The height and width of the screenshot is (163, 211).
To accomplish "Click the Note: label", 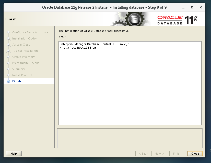I will [62, 37].
